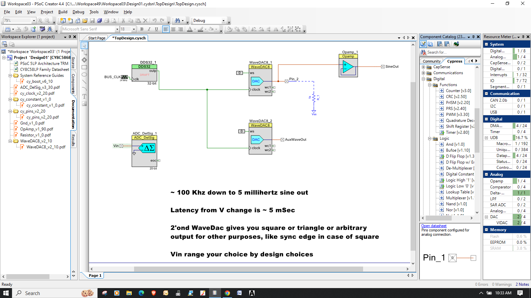The image size is (531, 298).
Task: Toggle Bold text formatting
Action: (x=142, y=29)
